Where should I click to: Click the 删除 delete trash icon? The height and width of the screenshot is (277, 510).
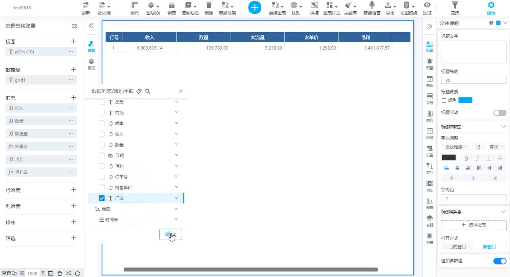coord(209,5)
